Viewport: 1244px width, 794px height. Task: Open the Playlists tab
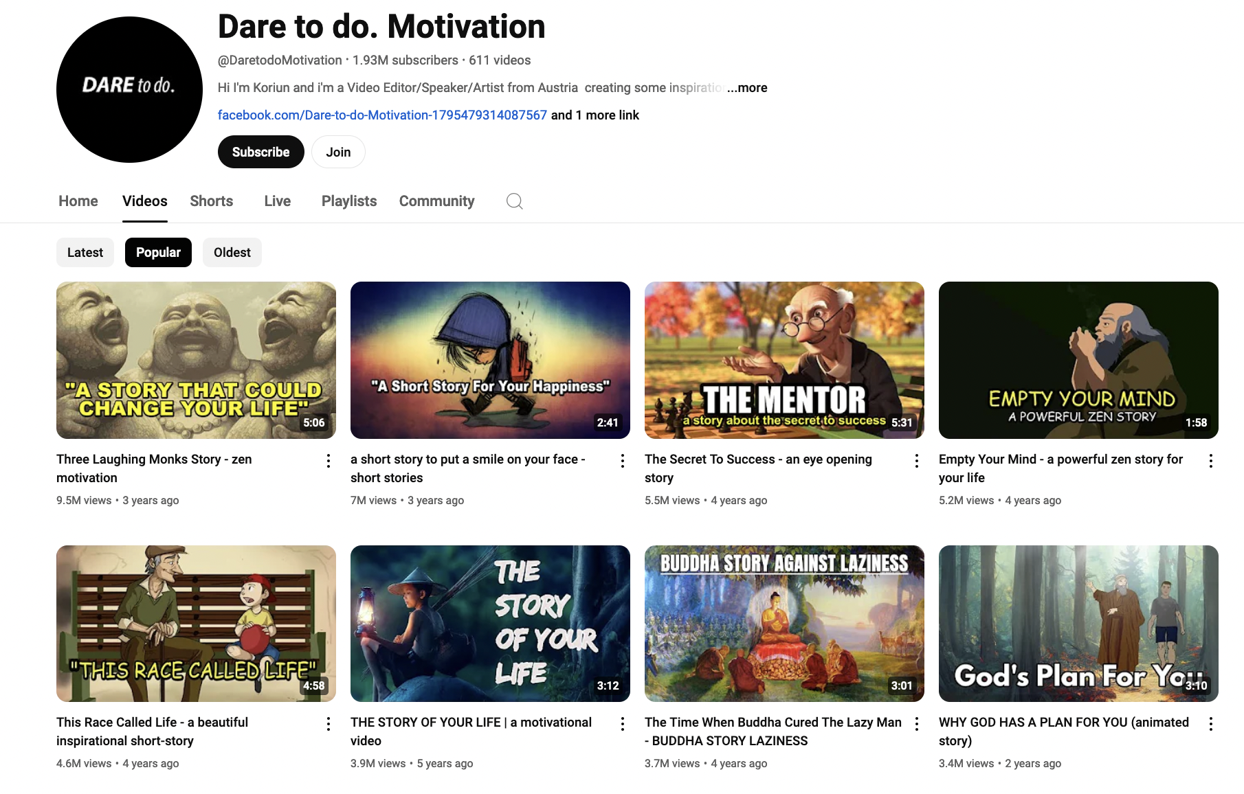(x=349, y=201)
